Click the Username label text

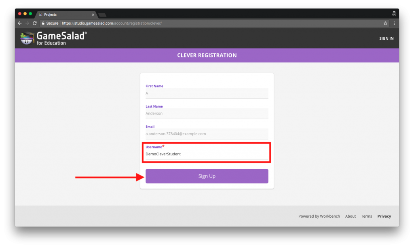(x=154, y=147)
